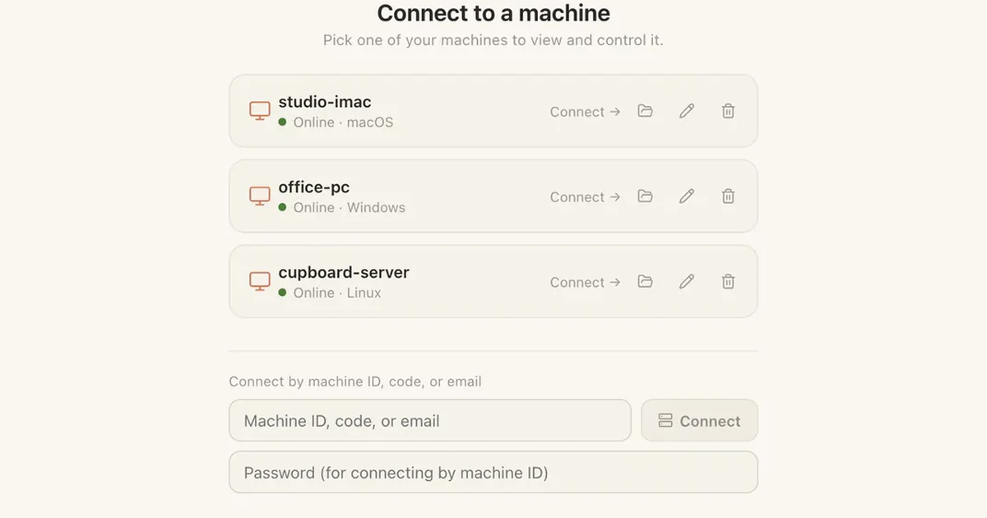This screenshot has height=518, width=987.
Task: Edit the office-pc entry with pencil icon
Action: point(687,197)
